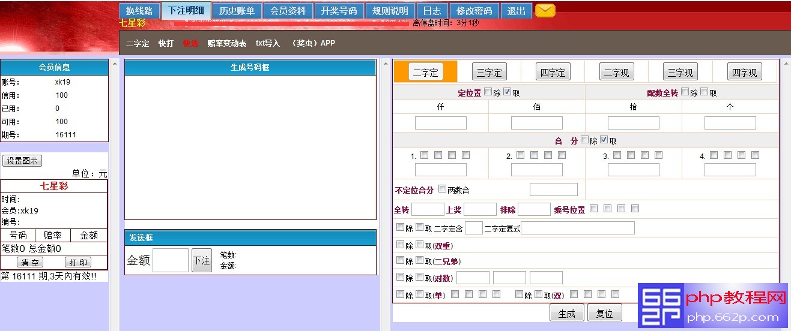Open the 历史账单 tab

(237, 11)
